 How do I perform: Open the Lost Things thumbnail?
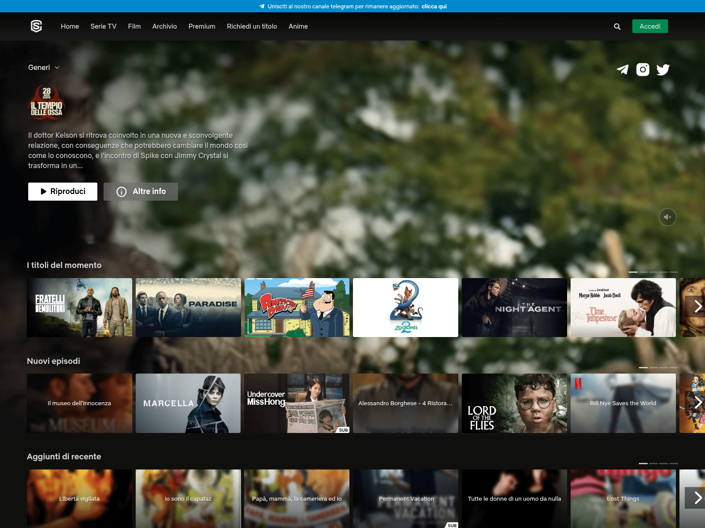pyautogui.click(x=623, y=499)
